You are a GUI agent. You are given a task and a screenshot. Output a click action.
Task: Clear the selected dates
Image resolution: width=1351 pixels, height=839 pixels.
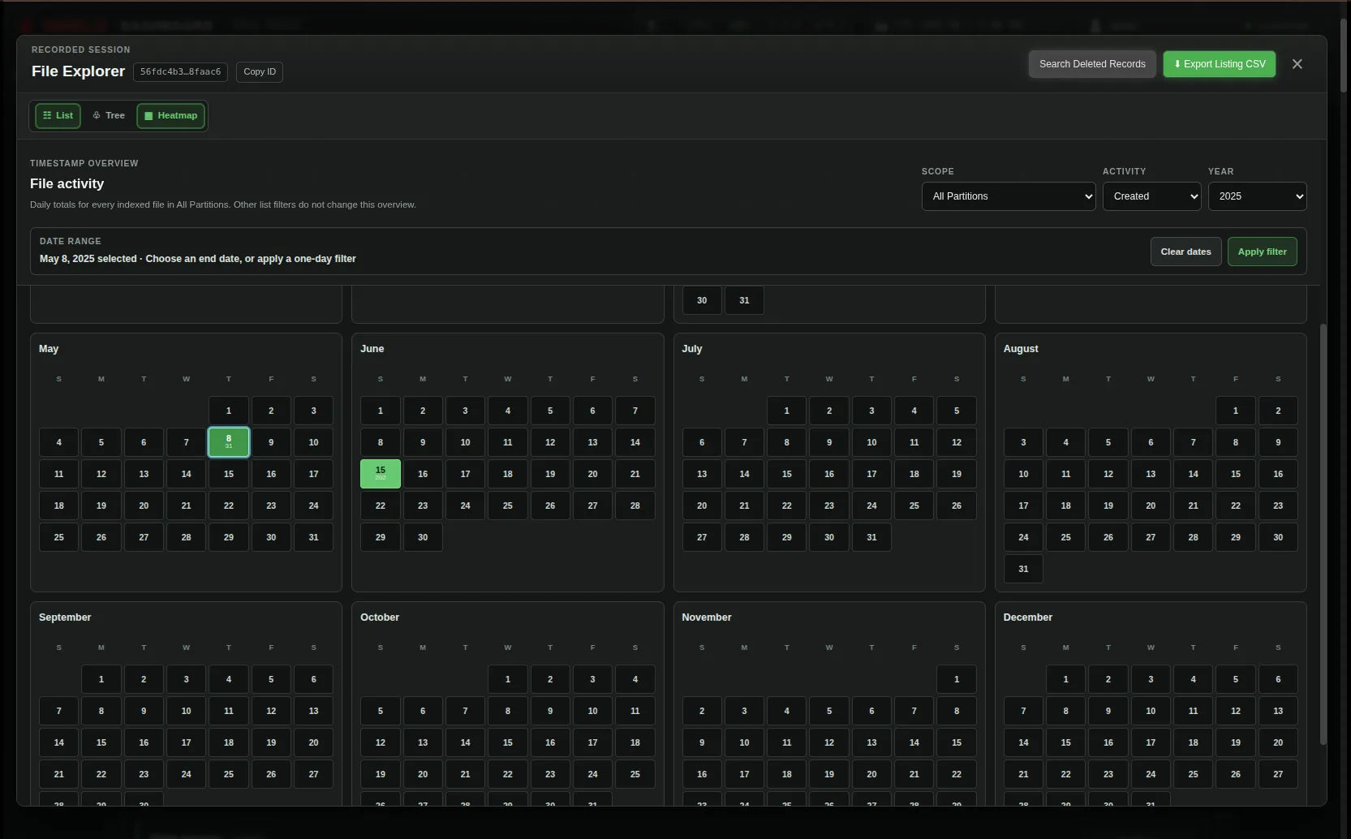pos(1185,252)
